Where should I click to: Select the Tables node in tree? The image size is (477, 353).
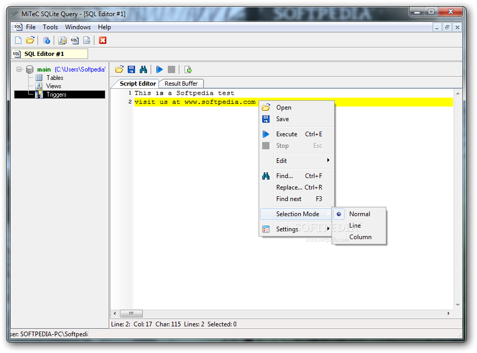tap(55, 78)
